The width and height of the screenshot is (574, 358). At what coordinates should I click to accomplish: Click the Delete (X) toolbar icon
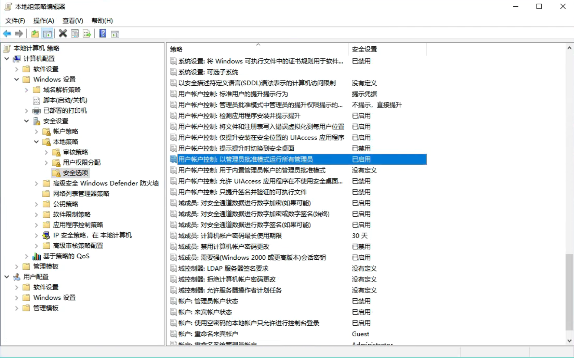point(63,34)
